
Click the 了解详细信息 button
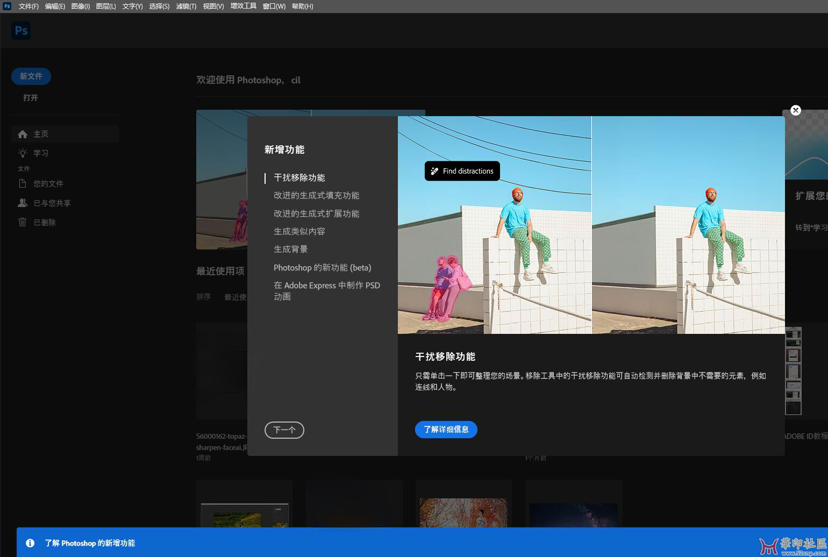pyautogui.click(x=446, y=430)
